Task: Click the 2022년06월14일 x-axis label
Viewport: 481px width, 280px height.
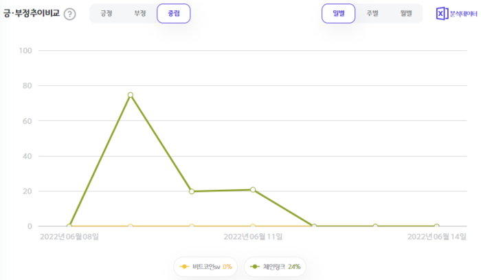Action: point(436,237)
